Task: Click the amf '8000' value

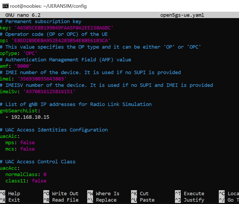Action: (23, 66)
